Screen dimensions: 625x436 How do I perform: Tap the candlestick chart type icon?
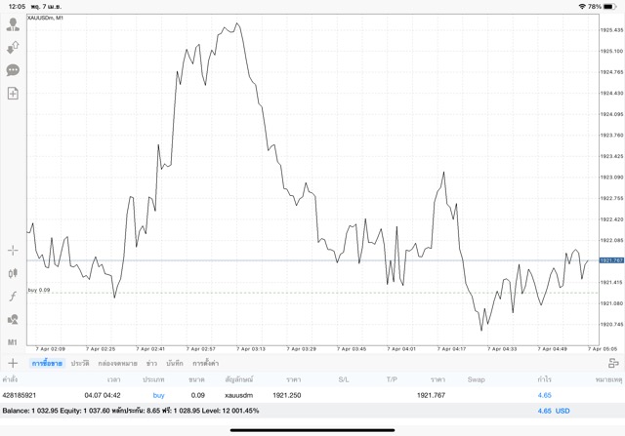(x=13, y=274)
